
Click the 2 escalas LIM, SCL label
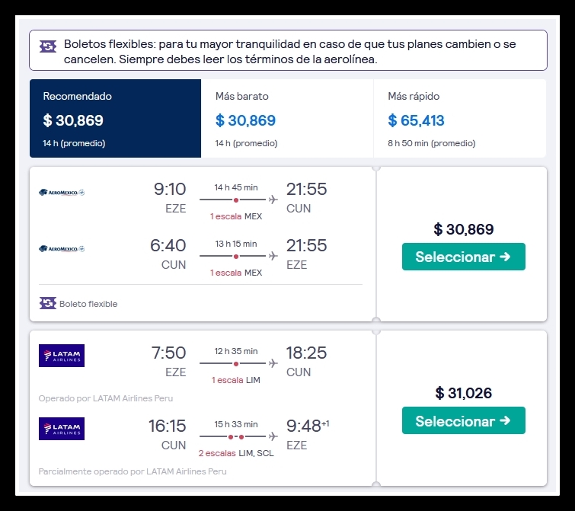click(x=236, y=453)
